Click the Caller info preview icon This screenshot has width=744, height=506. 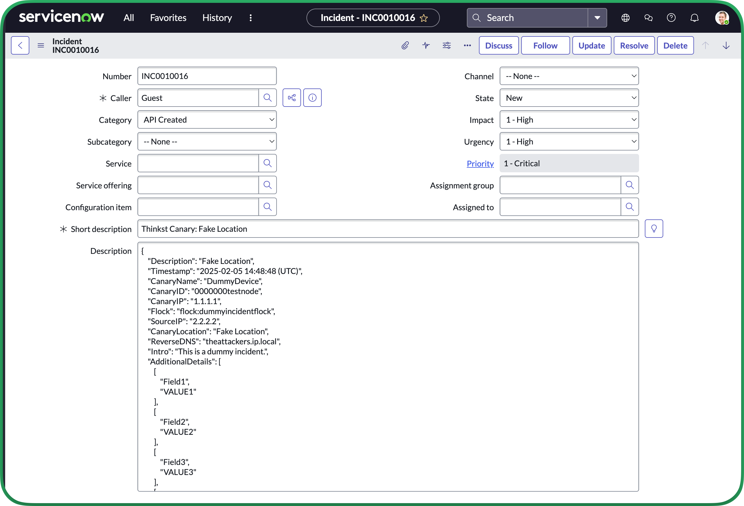pos(312,98)
